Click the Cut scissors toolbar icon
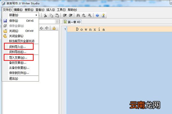Screen dimensions: 172x114 coord(45,16)
